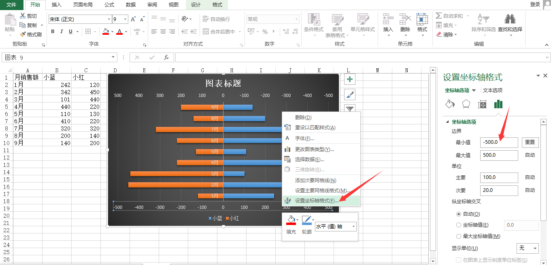This screenshot has width=551, height=265.
Task: Toggle bold formatting
Action: coord(53,32)
